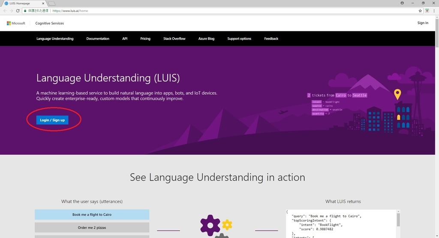Click the Login / Sign up button

point(52,120)
